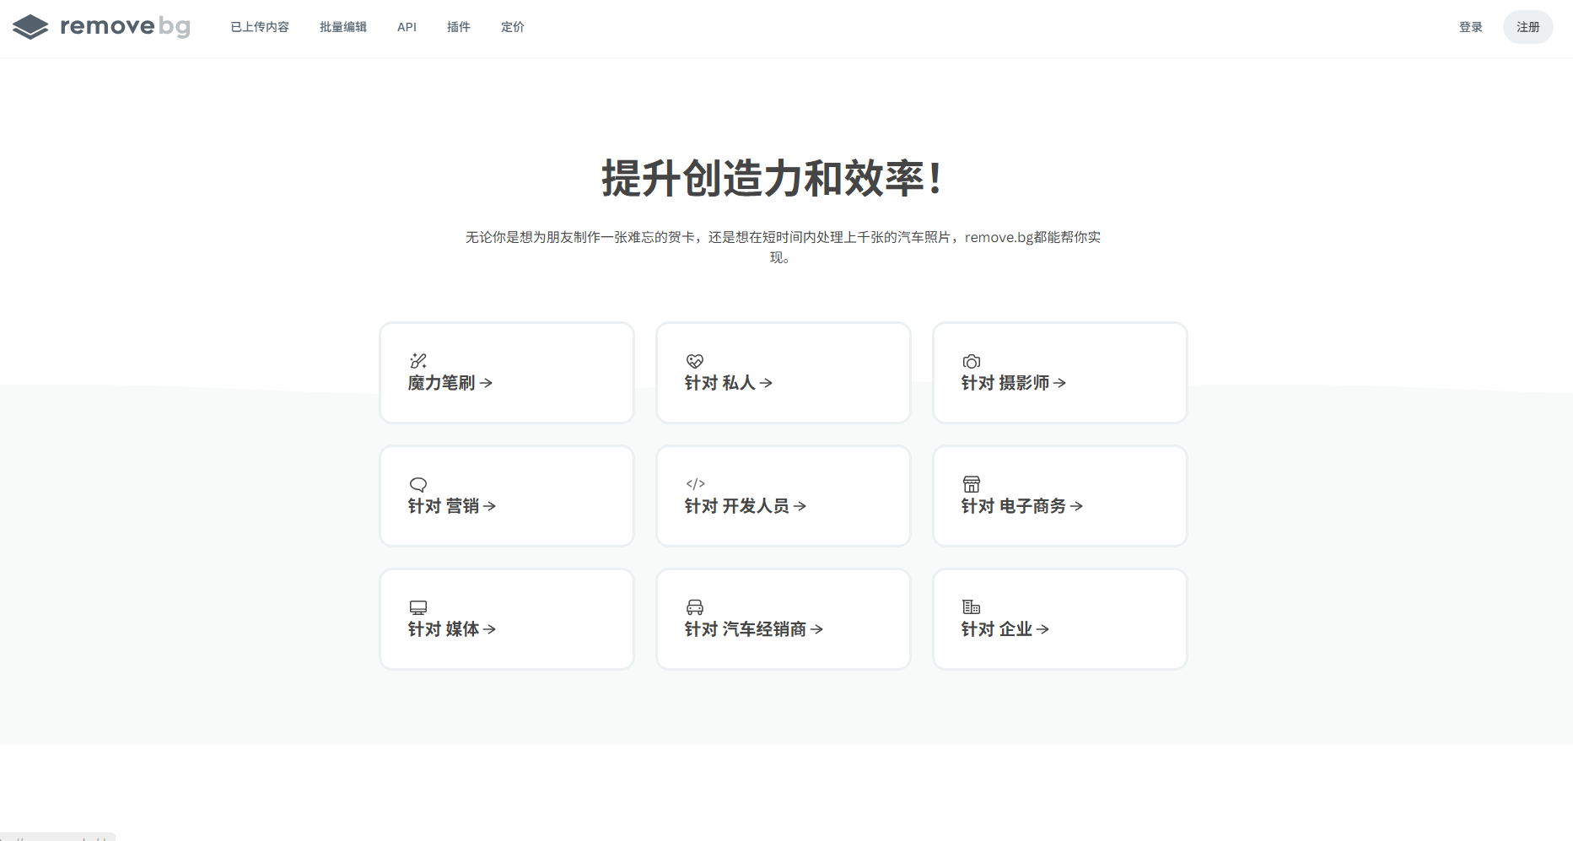This screenshot has width=1573, height=841.
Task: Click the building icon for enterprise
Action: click(x=972, y=607)
